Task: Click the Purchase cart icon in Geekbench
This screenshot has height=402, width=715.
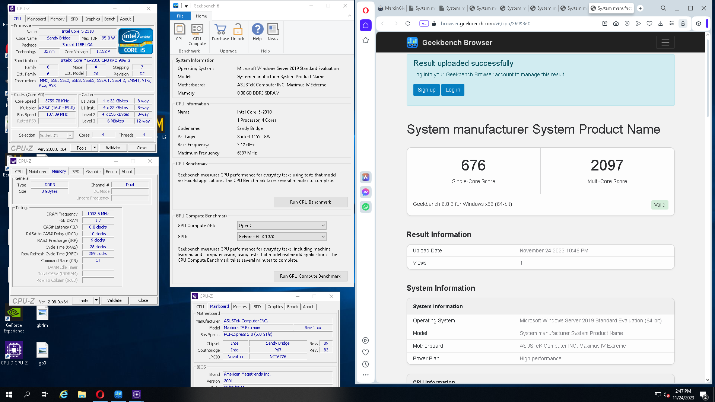Action: [220, 32]
